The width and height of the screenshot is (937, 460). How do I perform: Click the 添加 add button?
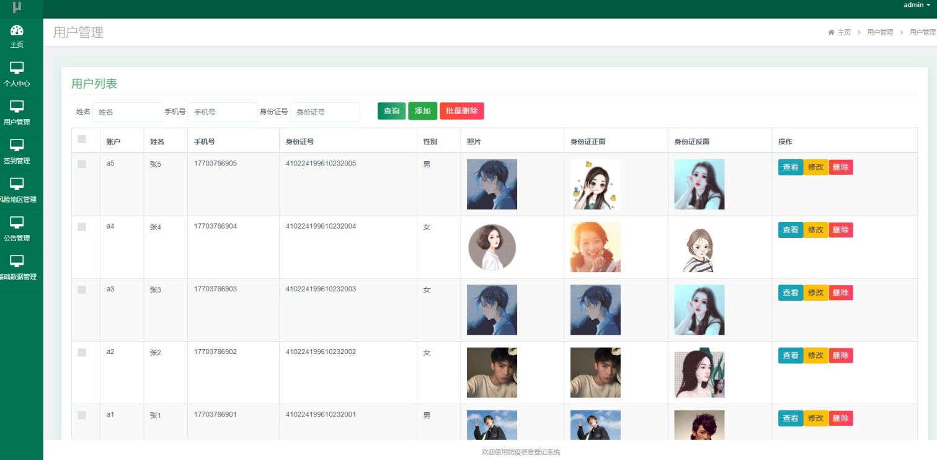coord(422,111)
